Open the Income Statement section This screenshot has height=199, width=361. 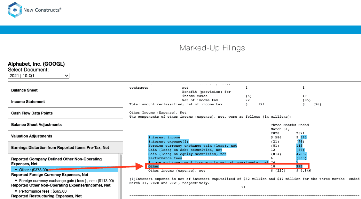coord(66,102)
